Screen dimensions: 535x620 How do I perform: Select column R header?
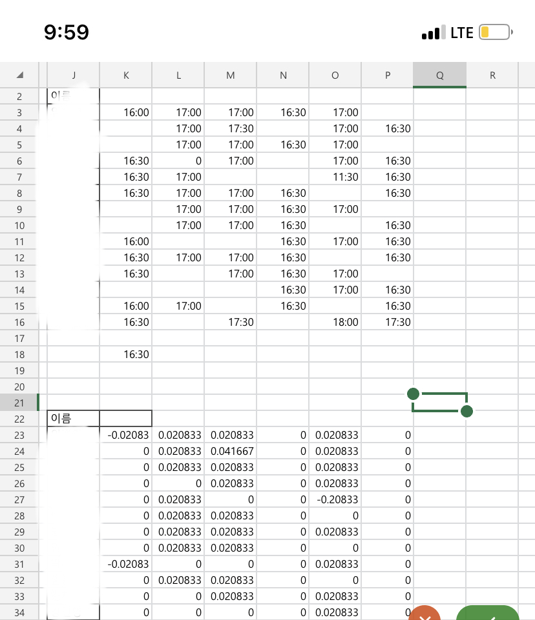(492, 75)
